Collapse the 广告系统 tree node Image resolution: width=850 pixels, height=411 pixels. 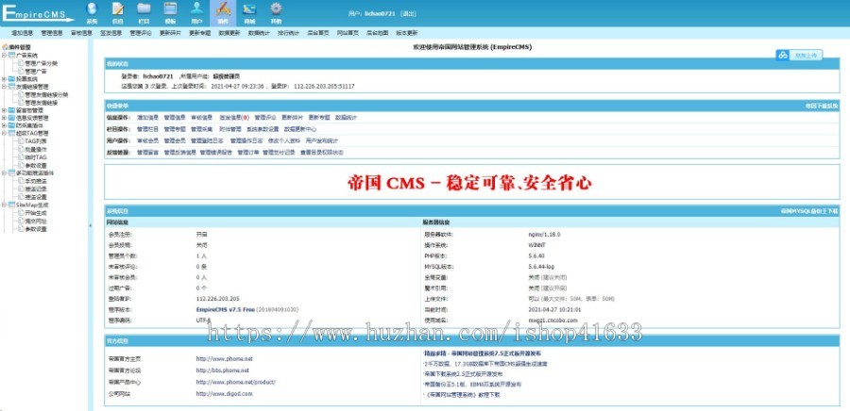click(5, 56)
